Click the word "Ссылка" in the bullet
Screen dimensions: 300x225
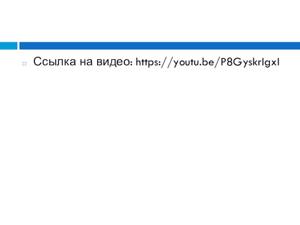click(x=55, y=61)
